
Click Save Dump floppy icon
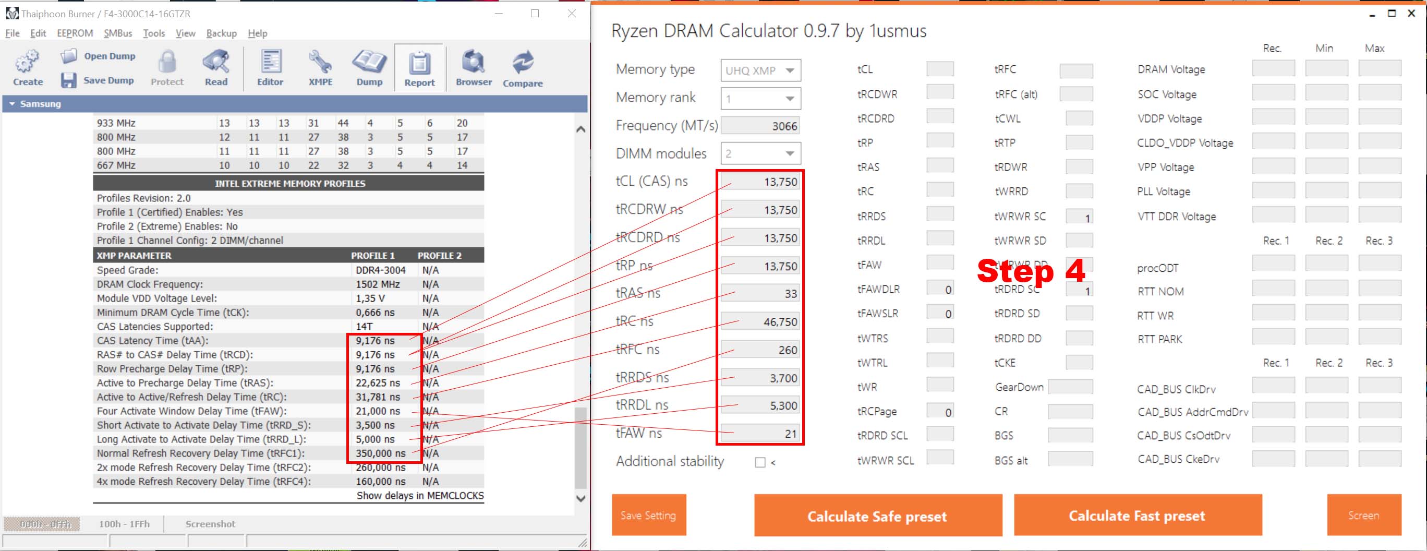69,80
